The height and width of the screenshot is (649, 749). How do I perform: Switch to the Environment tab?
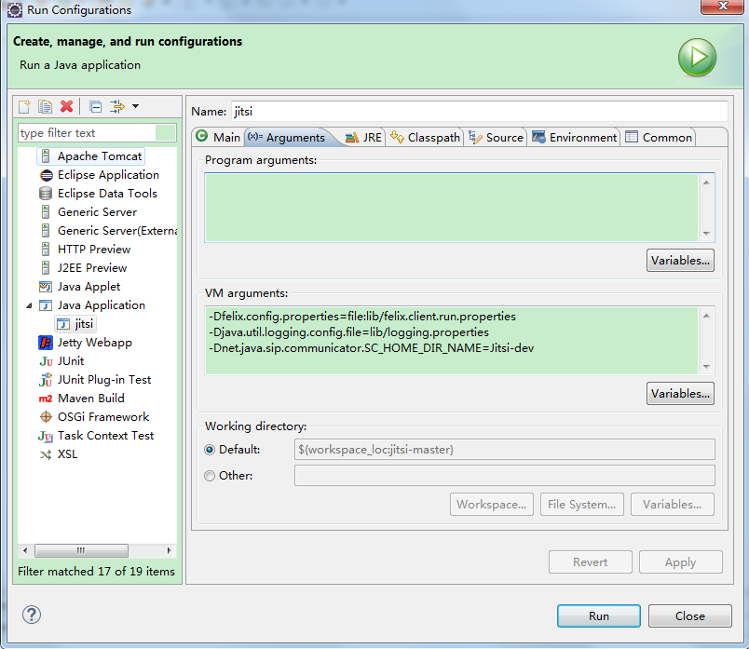[x=574, y=138]
